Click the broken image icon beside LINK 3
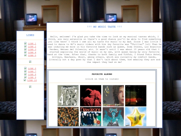This screenshot has width=181, height=136. click(x=25, y=49)
